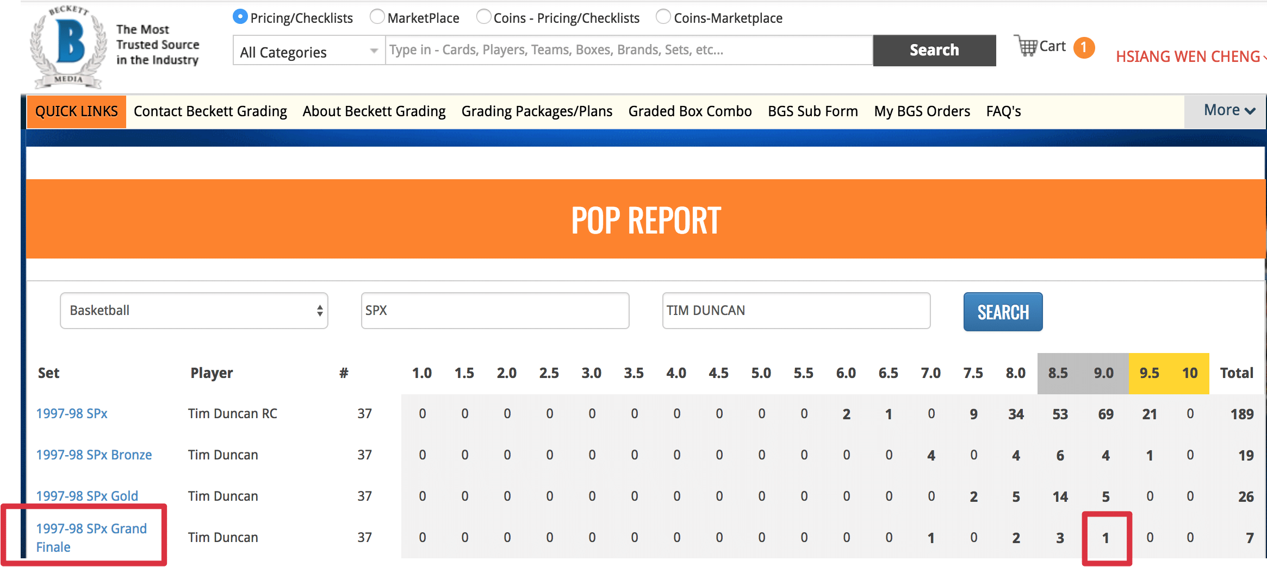Select the Pricing/Checklists radio button
The image size is (1267, 567).
(x=240, y=17)
